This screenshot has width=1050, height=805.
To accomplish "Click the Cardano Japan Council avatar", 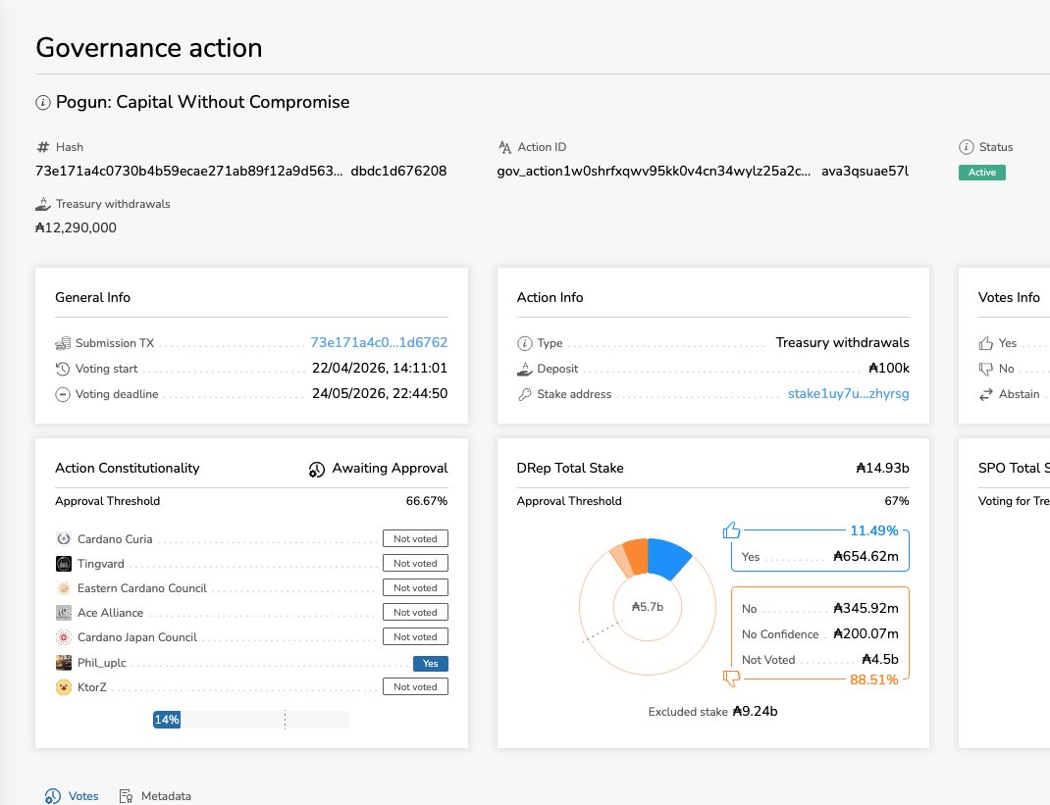I will coord(64,637).
